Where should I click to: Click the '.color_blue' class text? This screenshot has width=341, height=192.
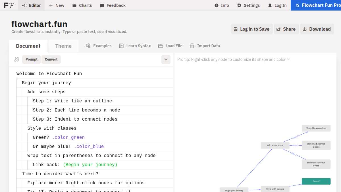click(89, 146)
